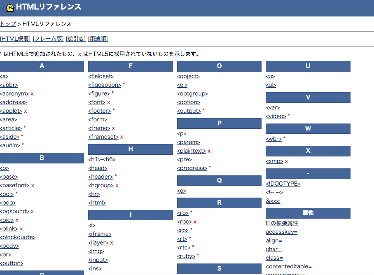
Task: Open the <blink> tag reference
Action: coord(9,229)
